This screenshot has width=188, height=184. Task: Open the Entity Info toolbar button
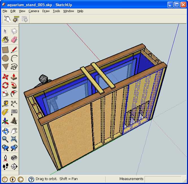pos(16,19)
